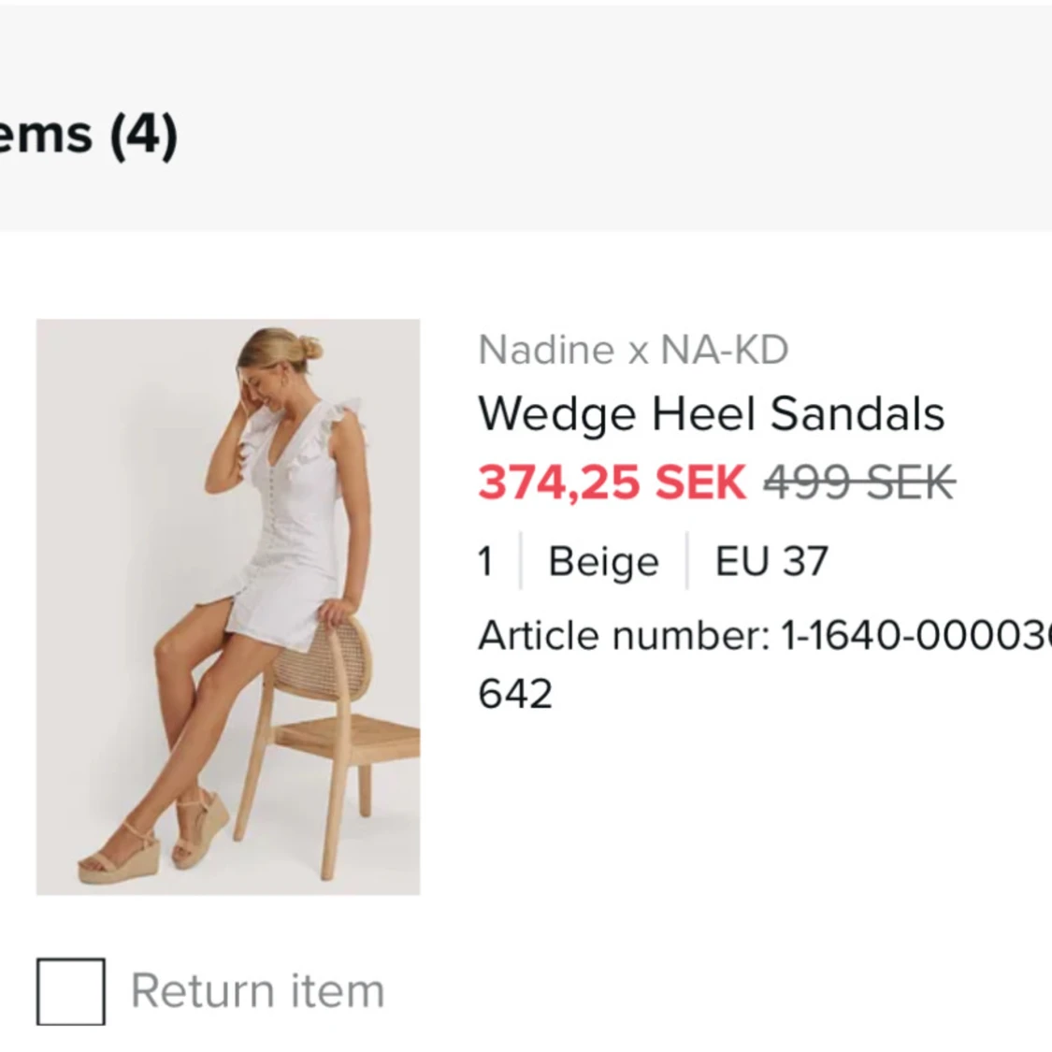This screenshot has width=1052, height=1052.
Task: Open the Wedge Heel Sandals product photo
Action: tap(228, 607)
